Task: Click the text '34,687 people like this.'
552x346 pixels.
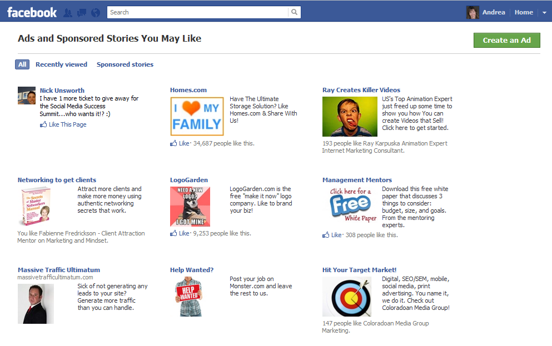Action: [223, 143]
